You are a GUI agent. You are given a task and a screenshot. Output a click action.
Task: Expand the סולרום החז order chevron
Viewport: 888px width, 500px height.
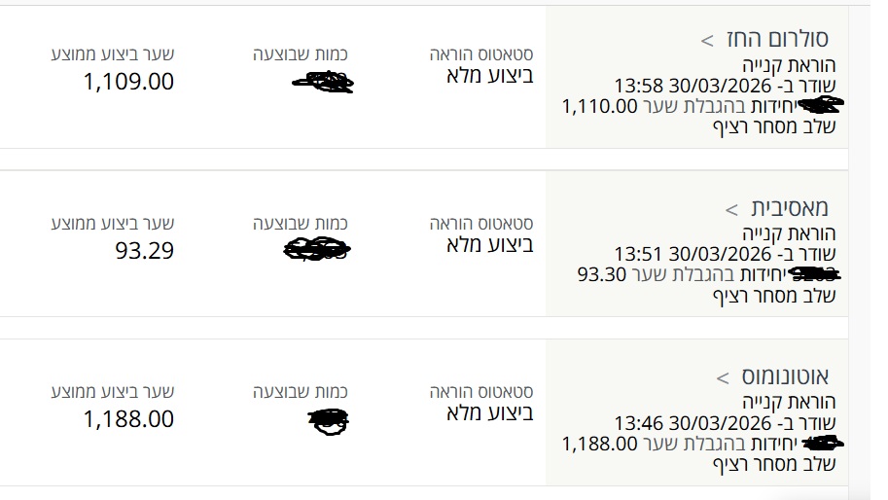[708, 41]
